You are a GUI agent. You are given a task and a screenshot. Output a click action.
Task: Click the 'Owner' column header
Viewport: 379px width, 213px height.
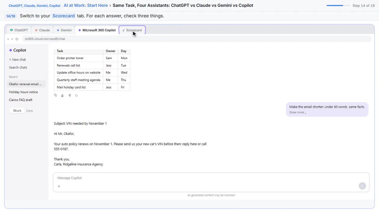click(110, 51)
